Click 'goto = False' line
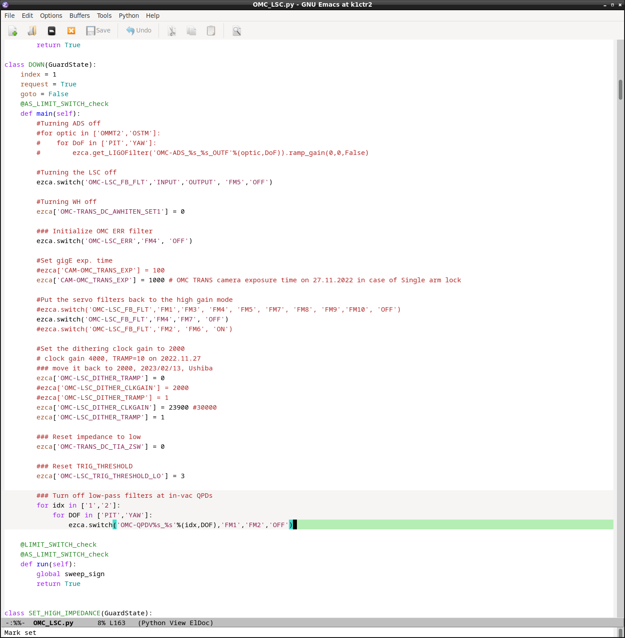Screen dimensions: 625x638 coord(45,94)
